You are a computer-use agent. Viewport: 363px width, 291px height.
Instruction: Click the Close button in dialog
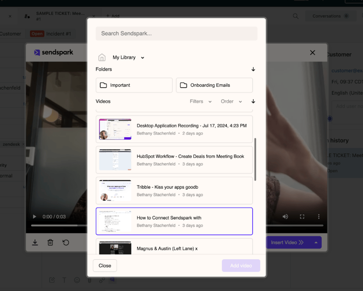click(x=105, y=265)
